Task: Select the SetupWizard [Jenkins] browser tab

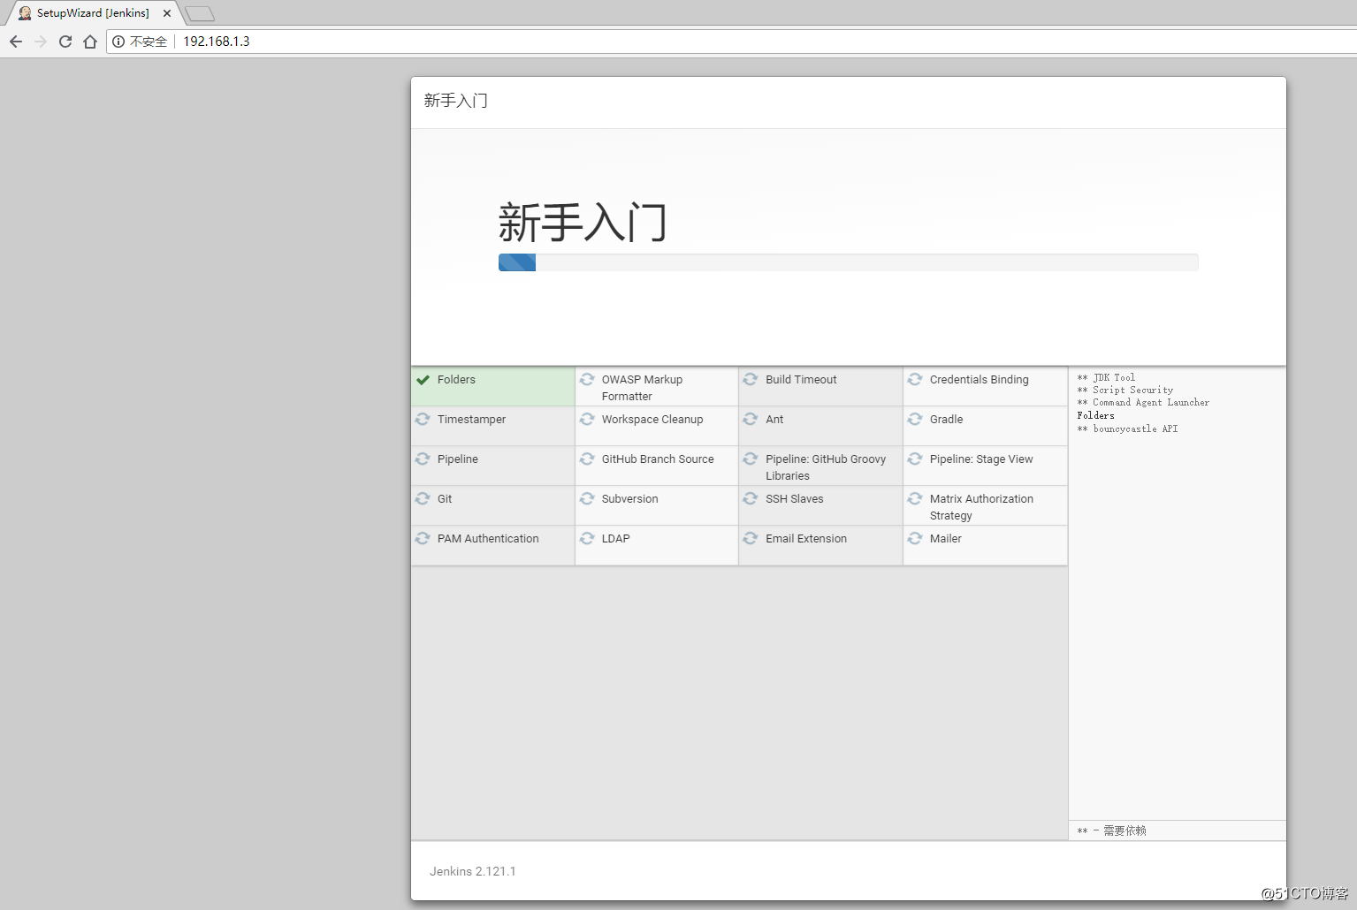Action: pos(93,13)
